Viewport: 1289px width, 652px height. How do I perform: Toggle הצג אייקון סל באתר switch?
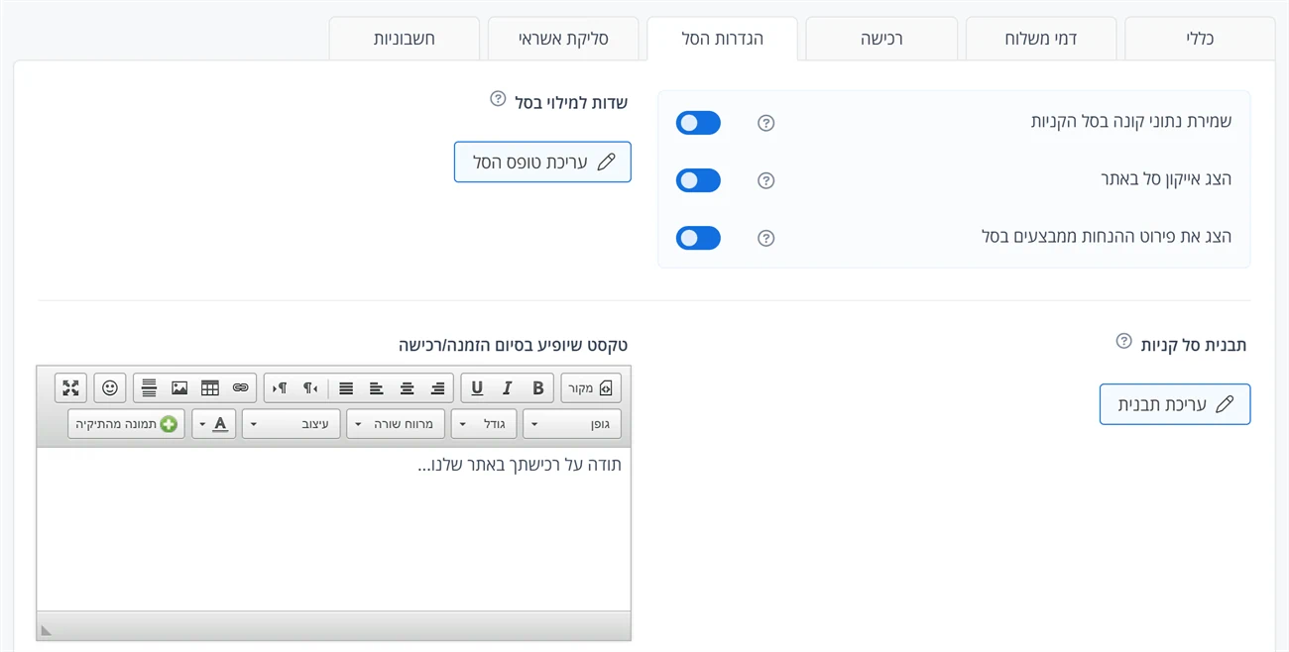tap(698, 180)
